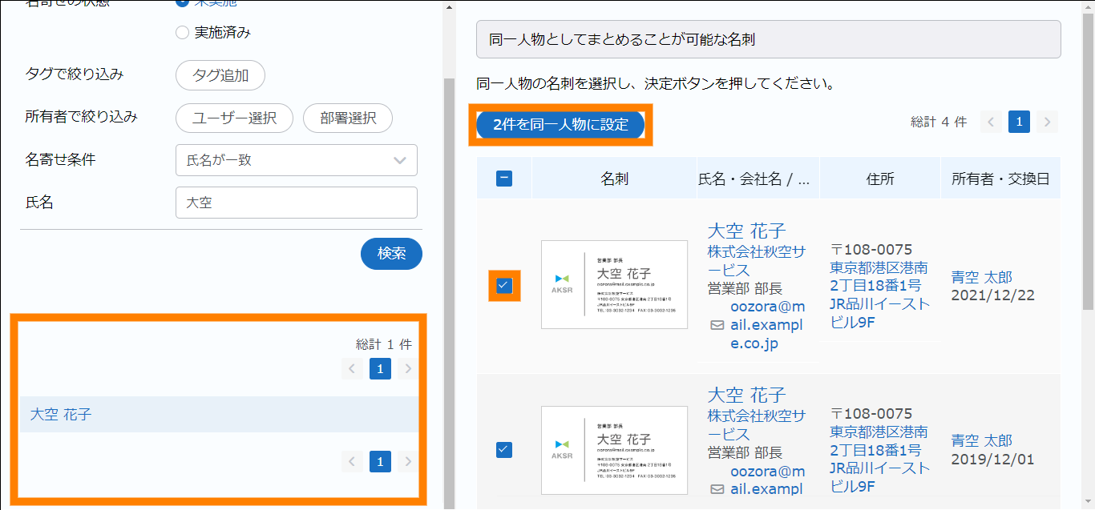Click the ユーザー選択 button

pyautogui.click(x=234, y=118)
